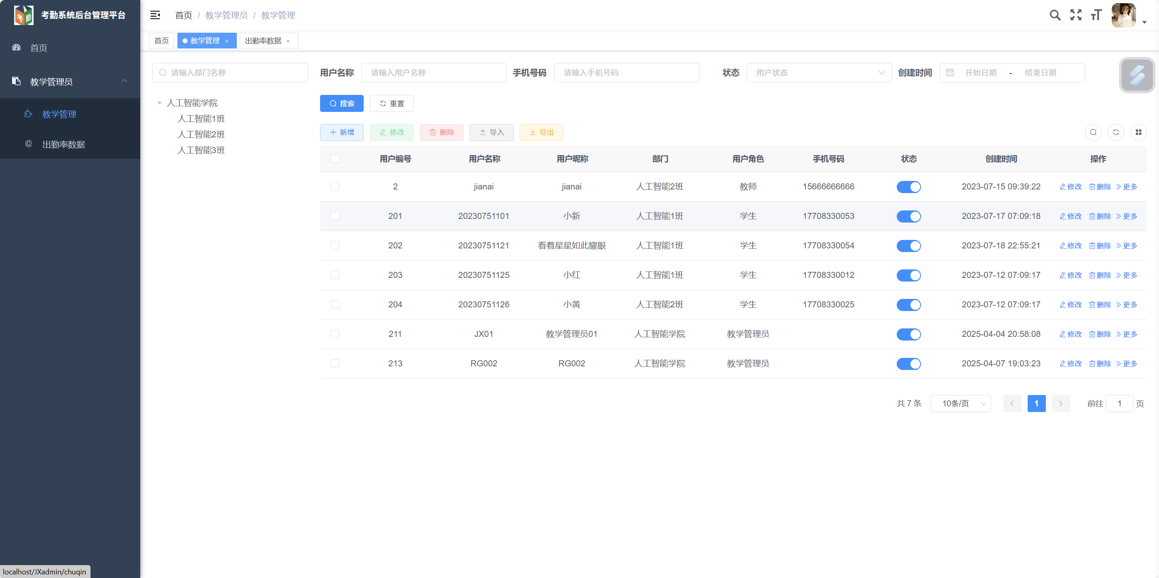The image size is (1159, 578).
Task: Tick the select-all checkbox in the table header
Action: tap(335, 159)
